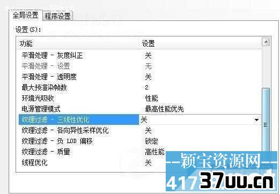Screen dimensions: 280x194
Task: Select the 平滑处理 - 设置 row
Action: (x=139, y=66)
